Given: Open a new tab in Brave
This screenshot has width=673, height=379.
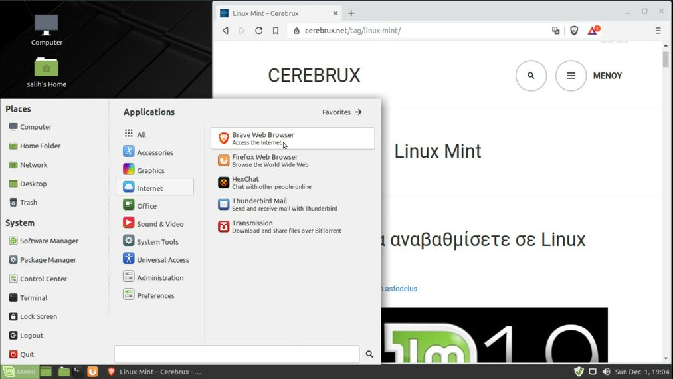Looking at the screenshot, I should tap(351, 13).
